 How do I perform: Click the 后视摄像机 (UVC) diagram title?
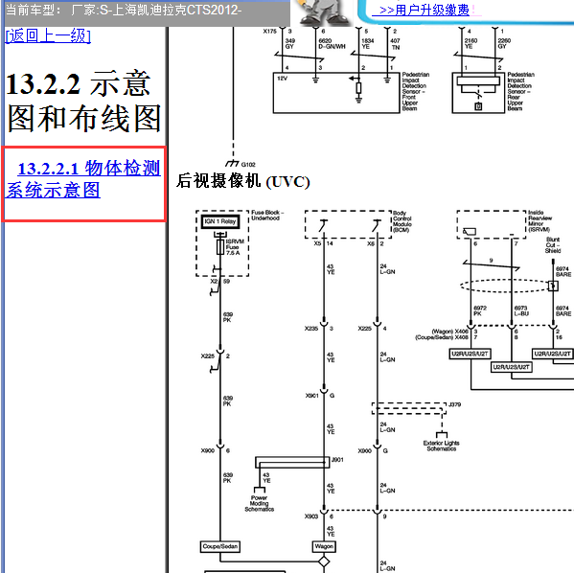242,181
